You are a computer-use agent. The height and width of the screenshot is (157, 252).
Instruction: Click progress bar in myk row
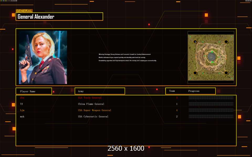click(x=211, y=116)
